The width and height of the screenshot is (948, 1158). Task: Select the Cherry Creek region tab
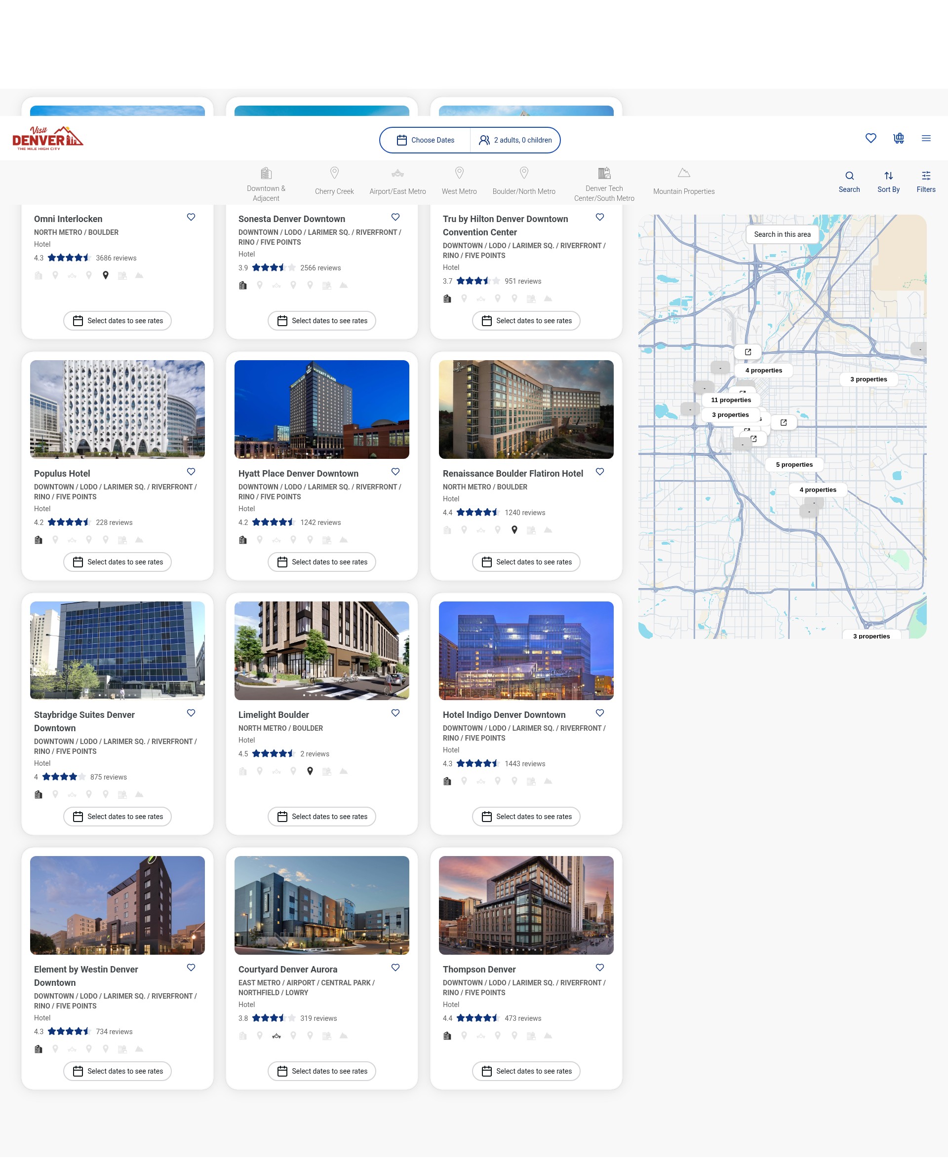coord(334,181)
